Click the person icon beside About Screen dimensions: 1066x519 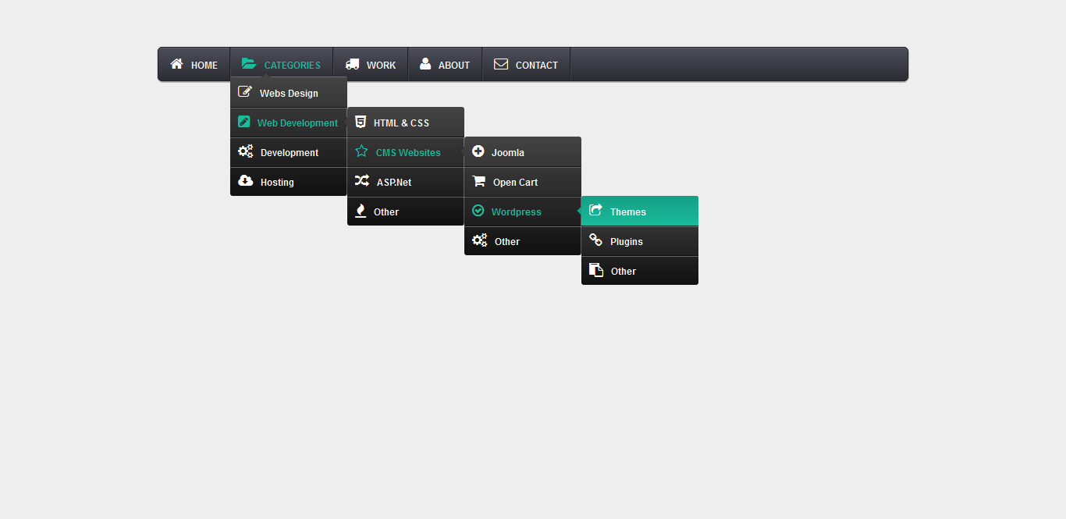[x=425, y=64]
